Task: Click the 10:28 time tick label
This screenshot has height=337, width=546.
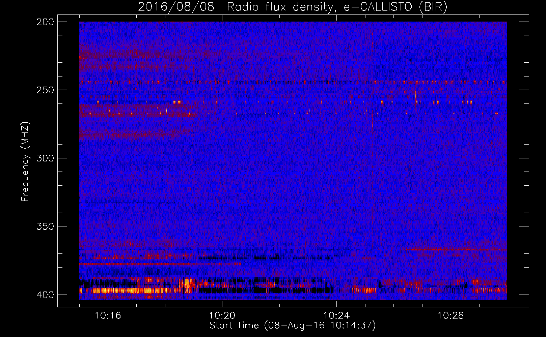Action: pyautogui.click(x=451, y=316)
